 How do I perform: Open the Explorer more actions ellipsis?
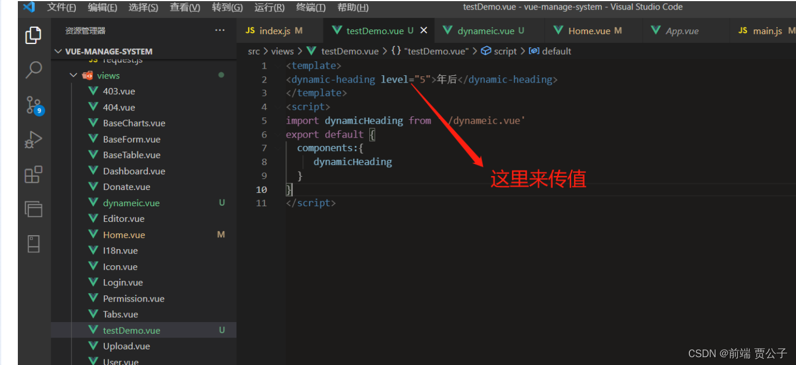coord(219,30)
